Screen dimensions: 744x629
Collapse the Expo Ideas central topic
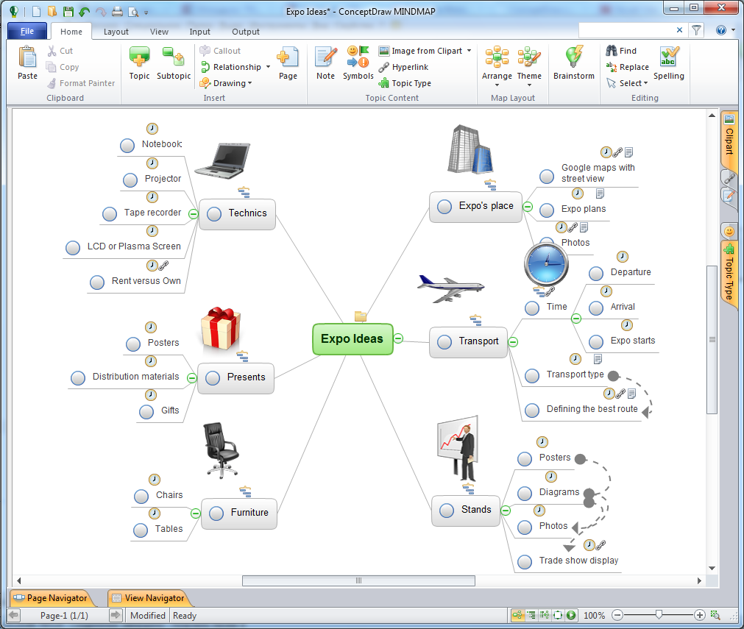[x=399, y=338]
